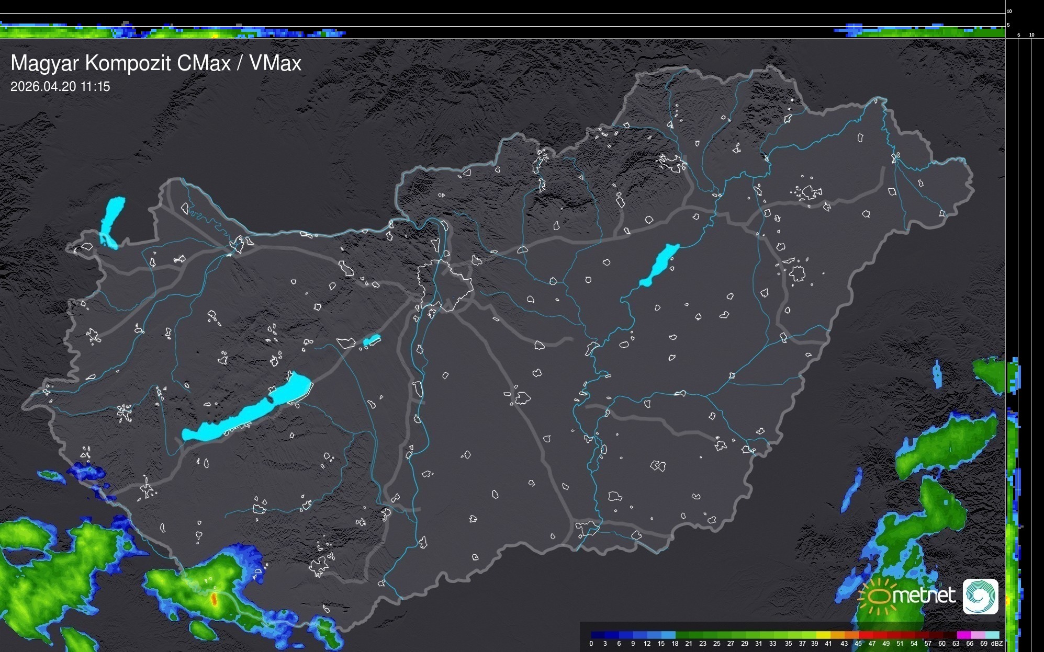This screenshot has width=1044, height=652.
Task: Select the magenta 63 dBZ legend swatch
Action: coord(963,635)
